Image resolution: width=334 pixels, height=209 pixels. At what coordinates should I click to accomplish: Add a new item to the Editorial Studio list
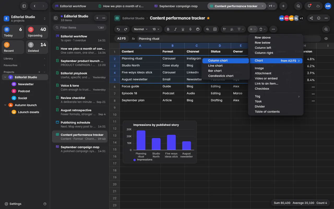(97, 18)
